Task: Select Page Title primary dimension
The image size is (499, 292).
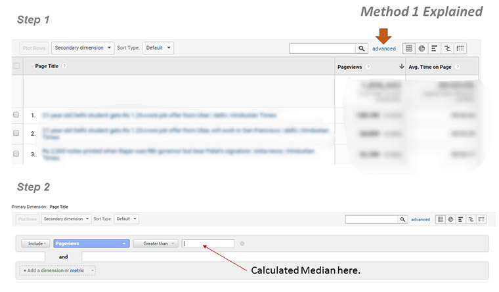Action: point(59,207)
